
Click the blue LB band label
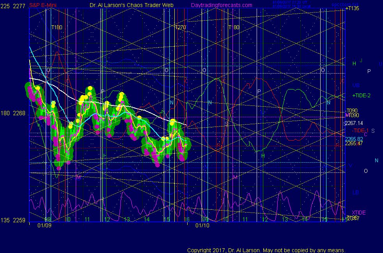(x=356, y=192)
